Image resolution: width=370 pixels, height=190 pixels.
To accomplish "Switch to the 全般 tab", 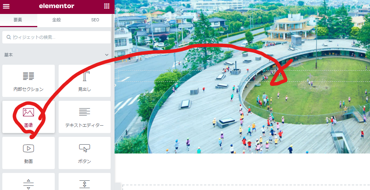I will (x=57, y=20).
